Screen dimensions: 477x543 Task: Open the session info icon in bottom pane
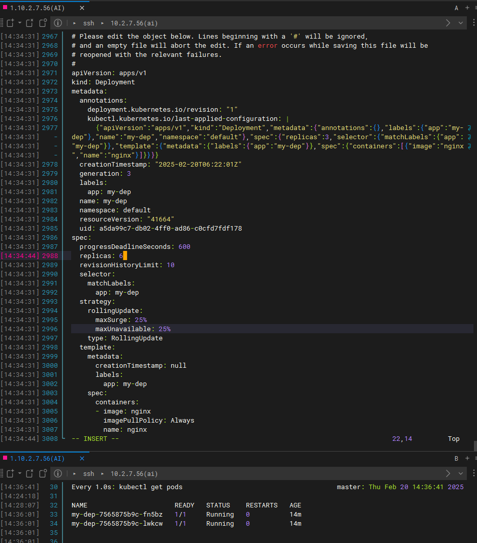[x=58, y=473]
